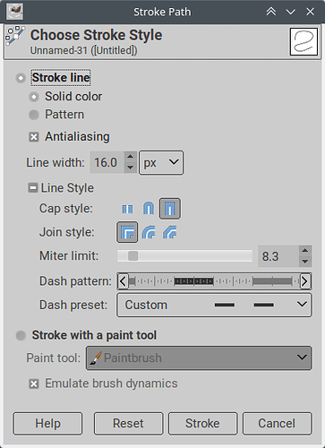Select the round cap style icon
Screen dimensions: 325x448
pos(149,209)
